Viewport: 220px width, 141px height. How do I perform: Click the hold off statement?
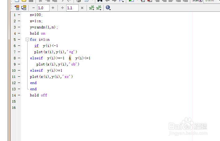click(38, 95)
